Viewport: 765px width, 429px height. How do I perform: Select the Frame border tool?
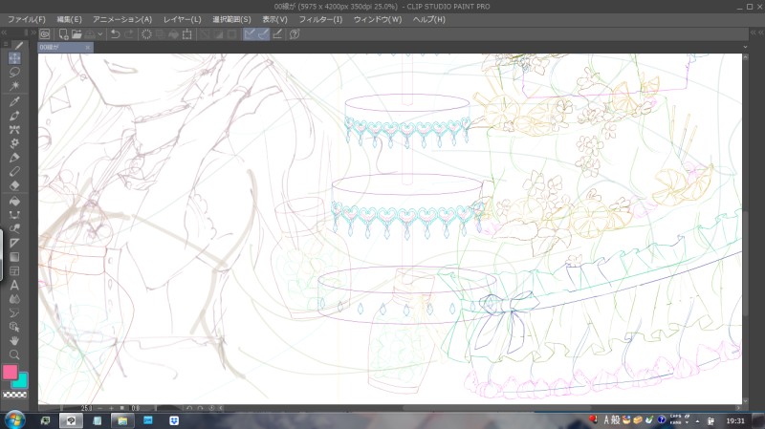tap(14, 271)
